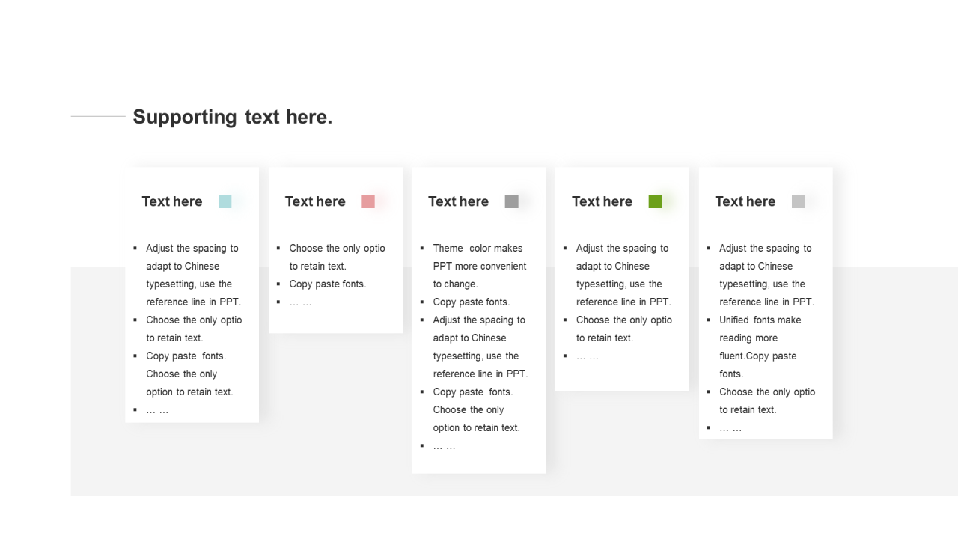The width and height of the screenshot is (958, 539).
Task: Select the pink square in second card
Action: point(368,201)
